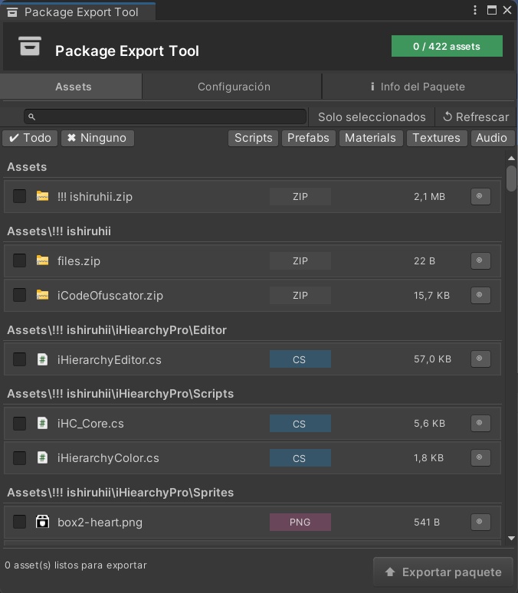Click the iHierarchyEditor.cs script icon
This screenshot has height=593, width=518.
(42, 359)
